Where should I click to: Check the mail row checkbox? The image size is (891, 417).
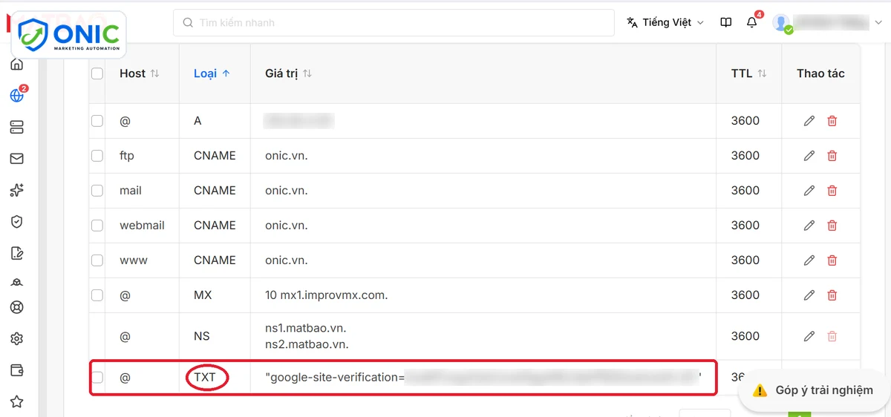[x=97, y=191]
